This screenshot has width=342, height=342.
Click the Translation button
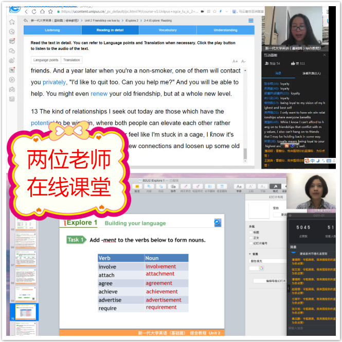click(x=71, y=60)
